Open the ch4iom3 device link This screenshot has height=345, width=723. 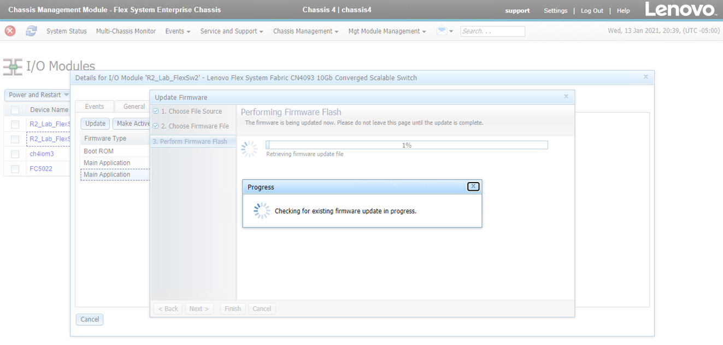(42, 154)
